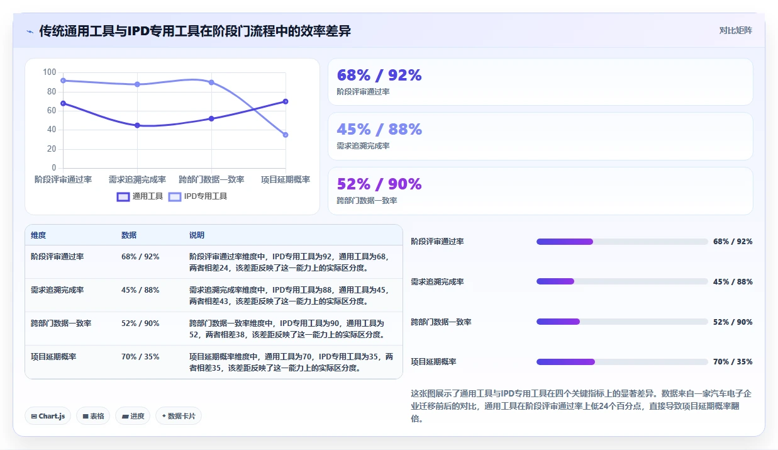Screen dimensions: 778x450
Task: Click table cell 项目延期概率
Action: [x=53, y=357]
